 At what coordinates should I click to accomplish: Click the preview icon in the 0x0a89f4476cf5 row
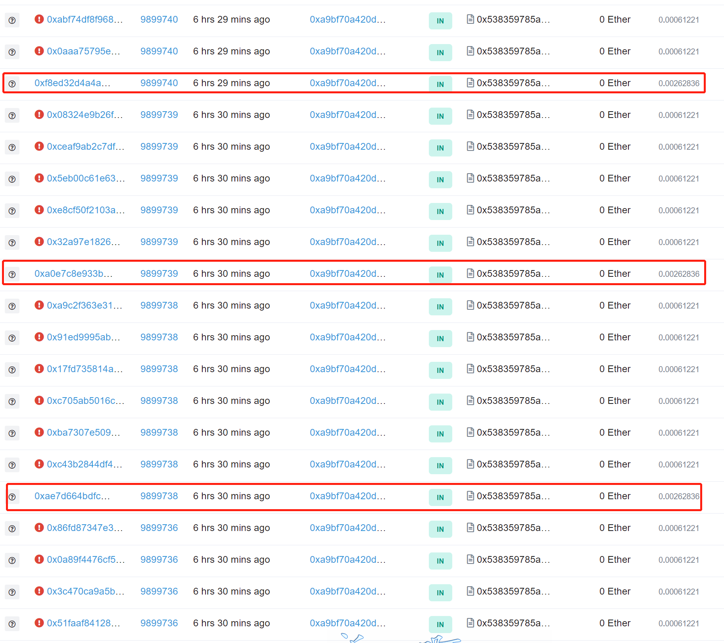point(12,560)
